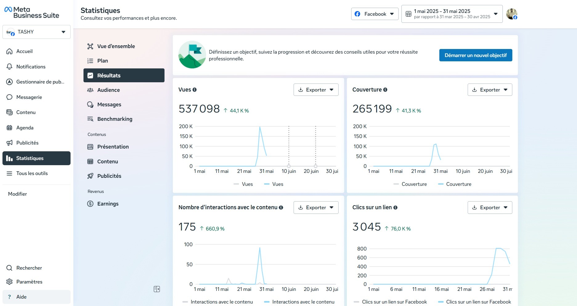Click Démarrer un nouvel objectif button
The width and height of the screenshot is (577, 306).
click(x=475, y=55)
